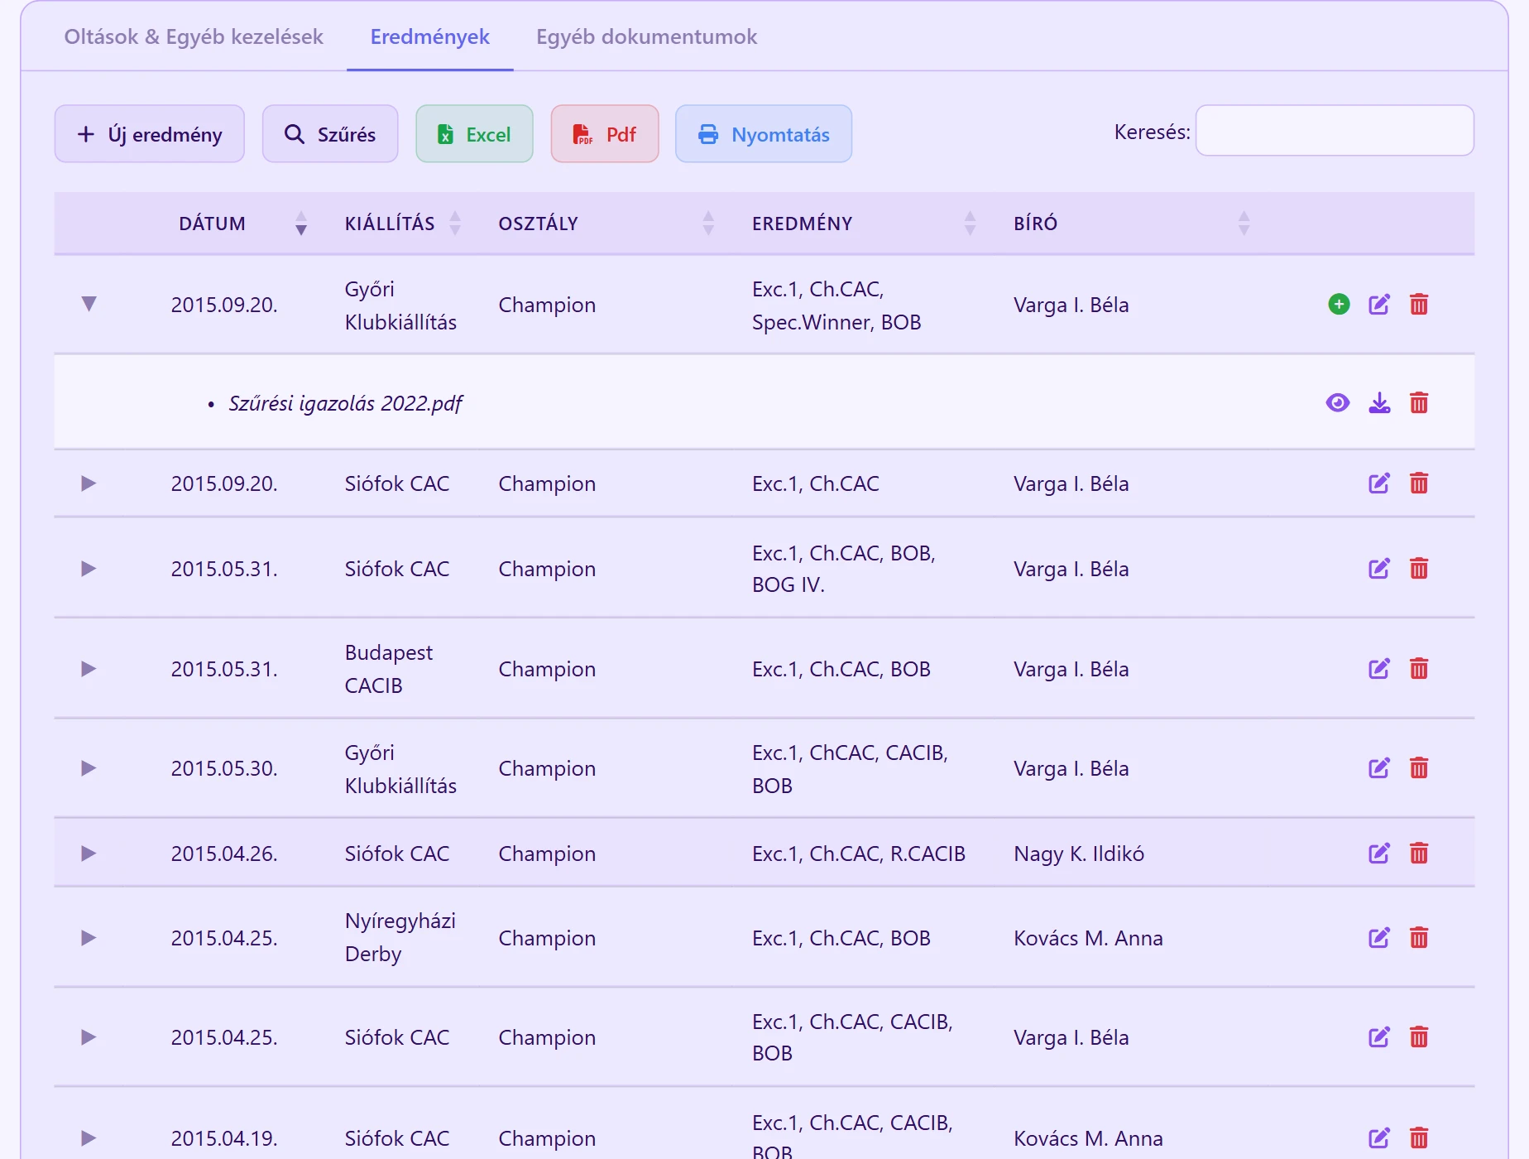The width and height of the screenshot is (1529, 1159).
Task: Delete Siófok CAC 2015.05.31. result
Action: point(1419,569)
